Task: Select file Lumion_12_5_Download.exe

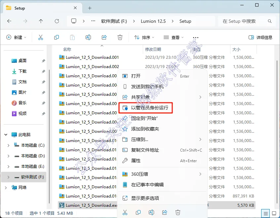Action: pyautogui.click(x=91, y=205)
